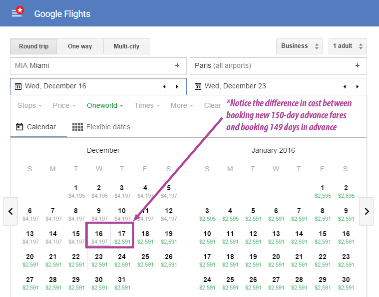The width and height of the screenshot is (379, 297).
Task: Select December 29 in the calendar
Action: 76,283
